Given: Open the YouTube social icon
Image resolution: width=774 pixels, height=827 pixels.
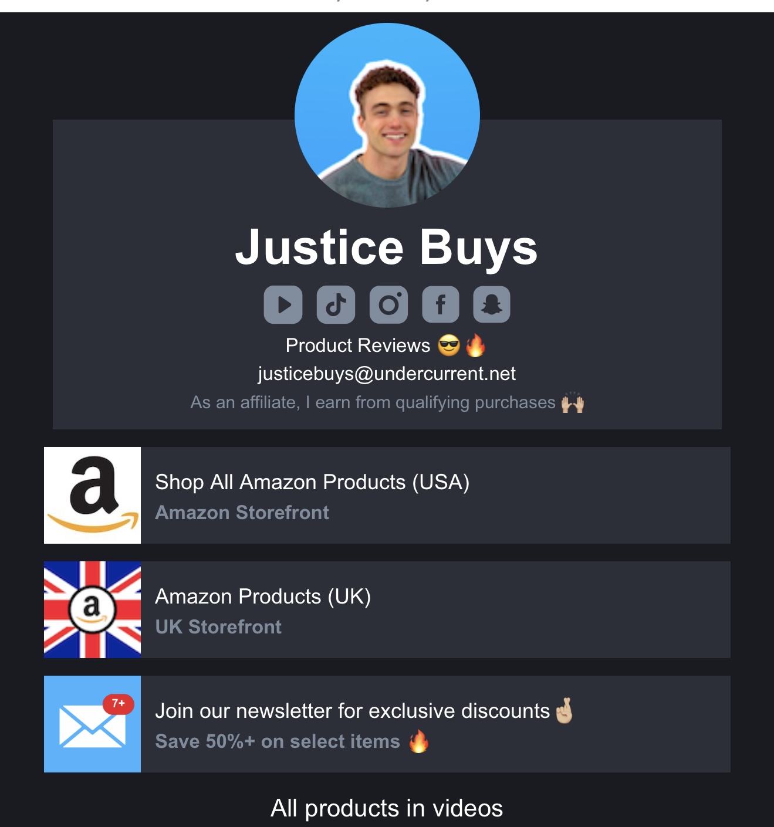Looking at the screenshot, I should (283, 305).
